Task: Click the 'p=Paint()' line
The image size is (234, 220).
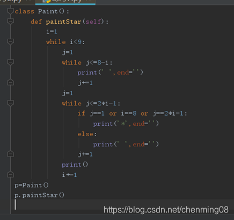Action: click(x=32, y=185)
